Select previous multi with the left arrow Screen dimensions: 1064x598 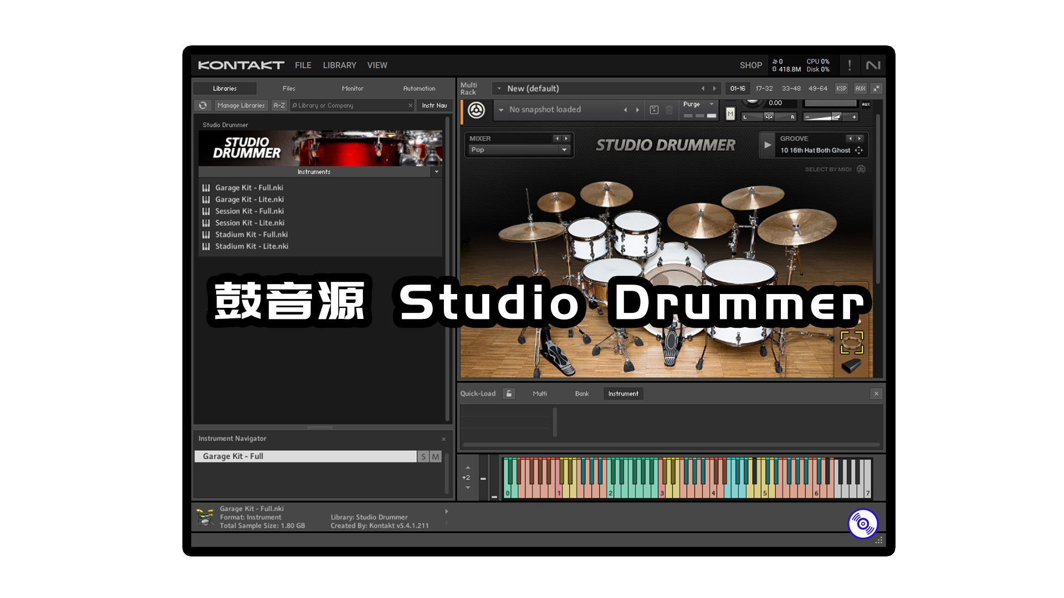(703, 89)
